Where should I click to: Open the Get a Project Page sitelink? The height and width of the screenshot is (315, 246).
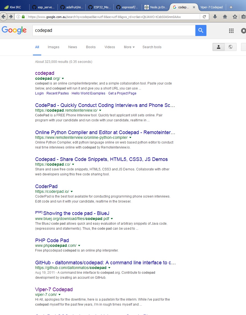point(122,93)
